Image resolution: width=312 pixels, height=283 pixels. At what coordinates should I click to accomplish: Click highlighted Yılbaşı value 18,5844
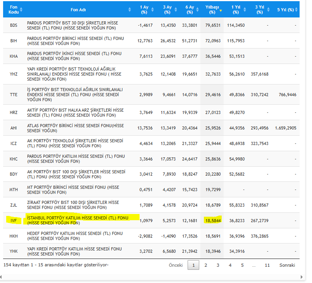[x=213, y=221]
